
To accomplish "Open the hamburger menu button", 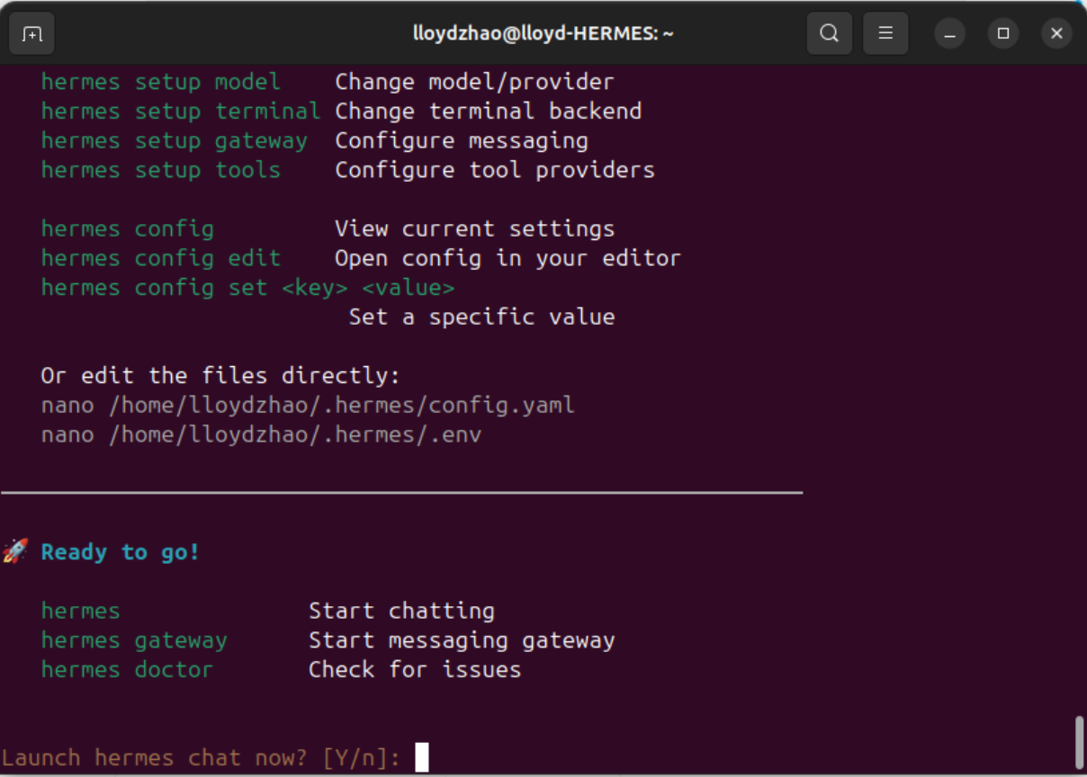I will [885, 34].
